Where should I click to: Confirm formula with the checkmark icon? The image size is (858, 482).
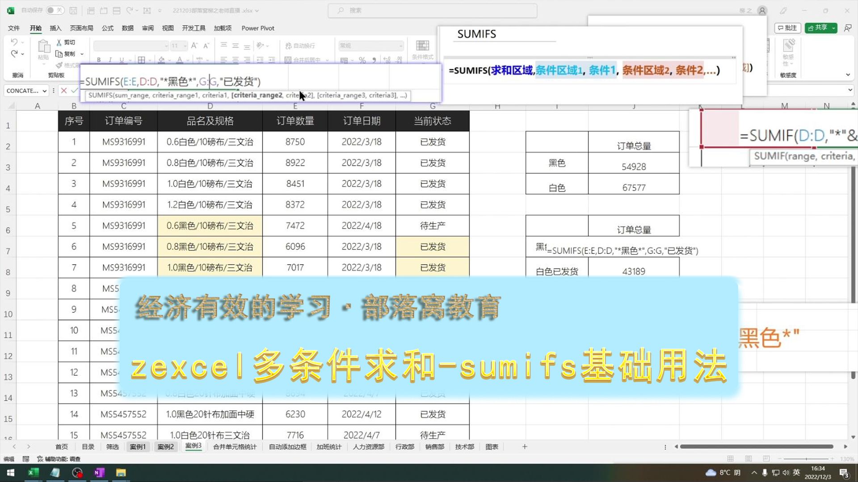click(x=75, y=91)
